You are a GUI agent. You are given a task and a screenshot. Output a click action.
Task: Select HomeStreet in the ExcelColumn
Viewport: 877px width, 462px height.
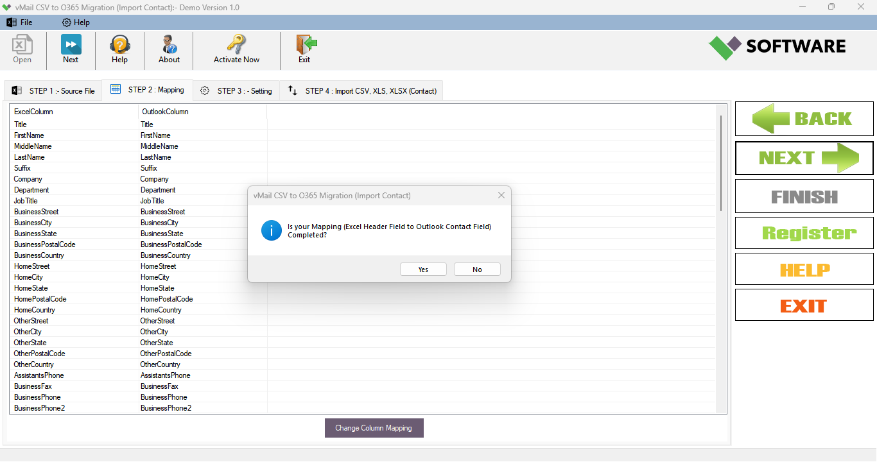tap(31, 266)
